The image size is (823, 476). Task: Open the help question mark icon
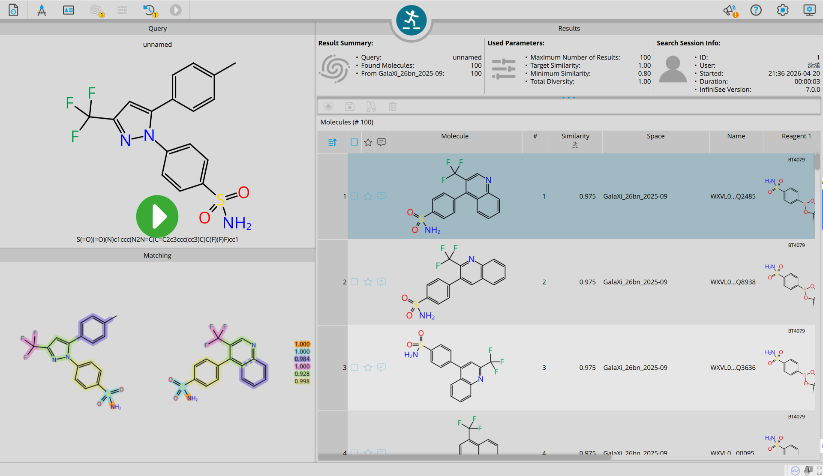(756, 10)
